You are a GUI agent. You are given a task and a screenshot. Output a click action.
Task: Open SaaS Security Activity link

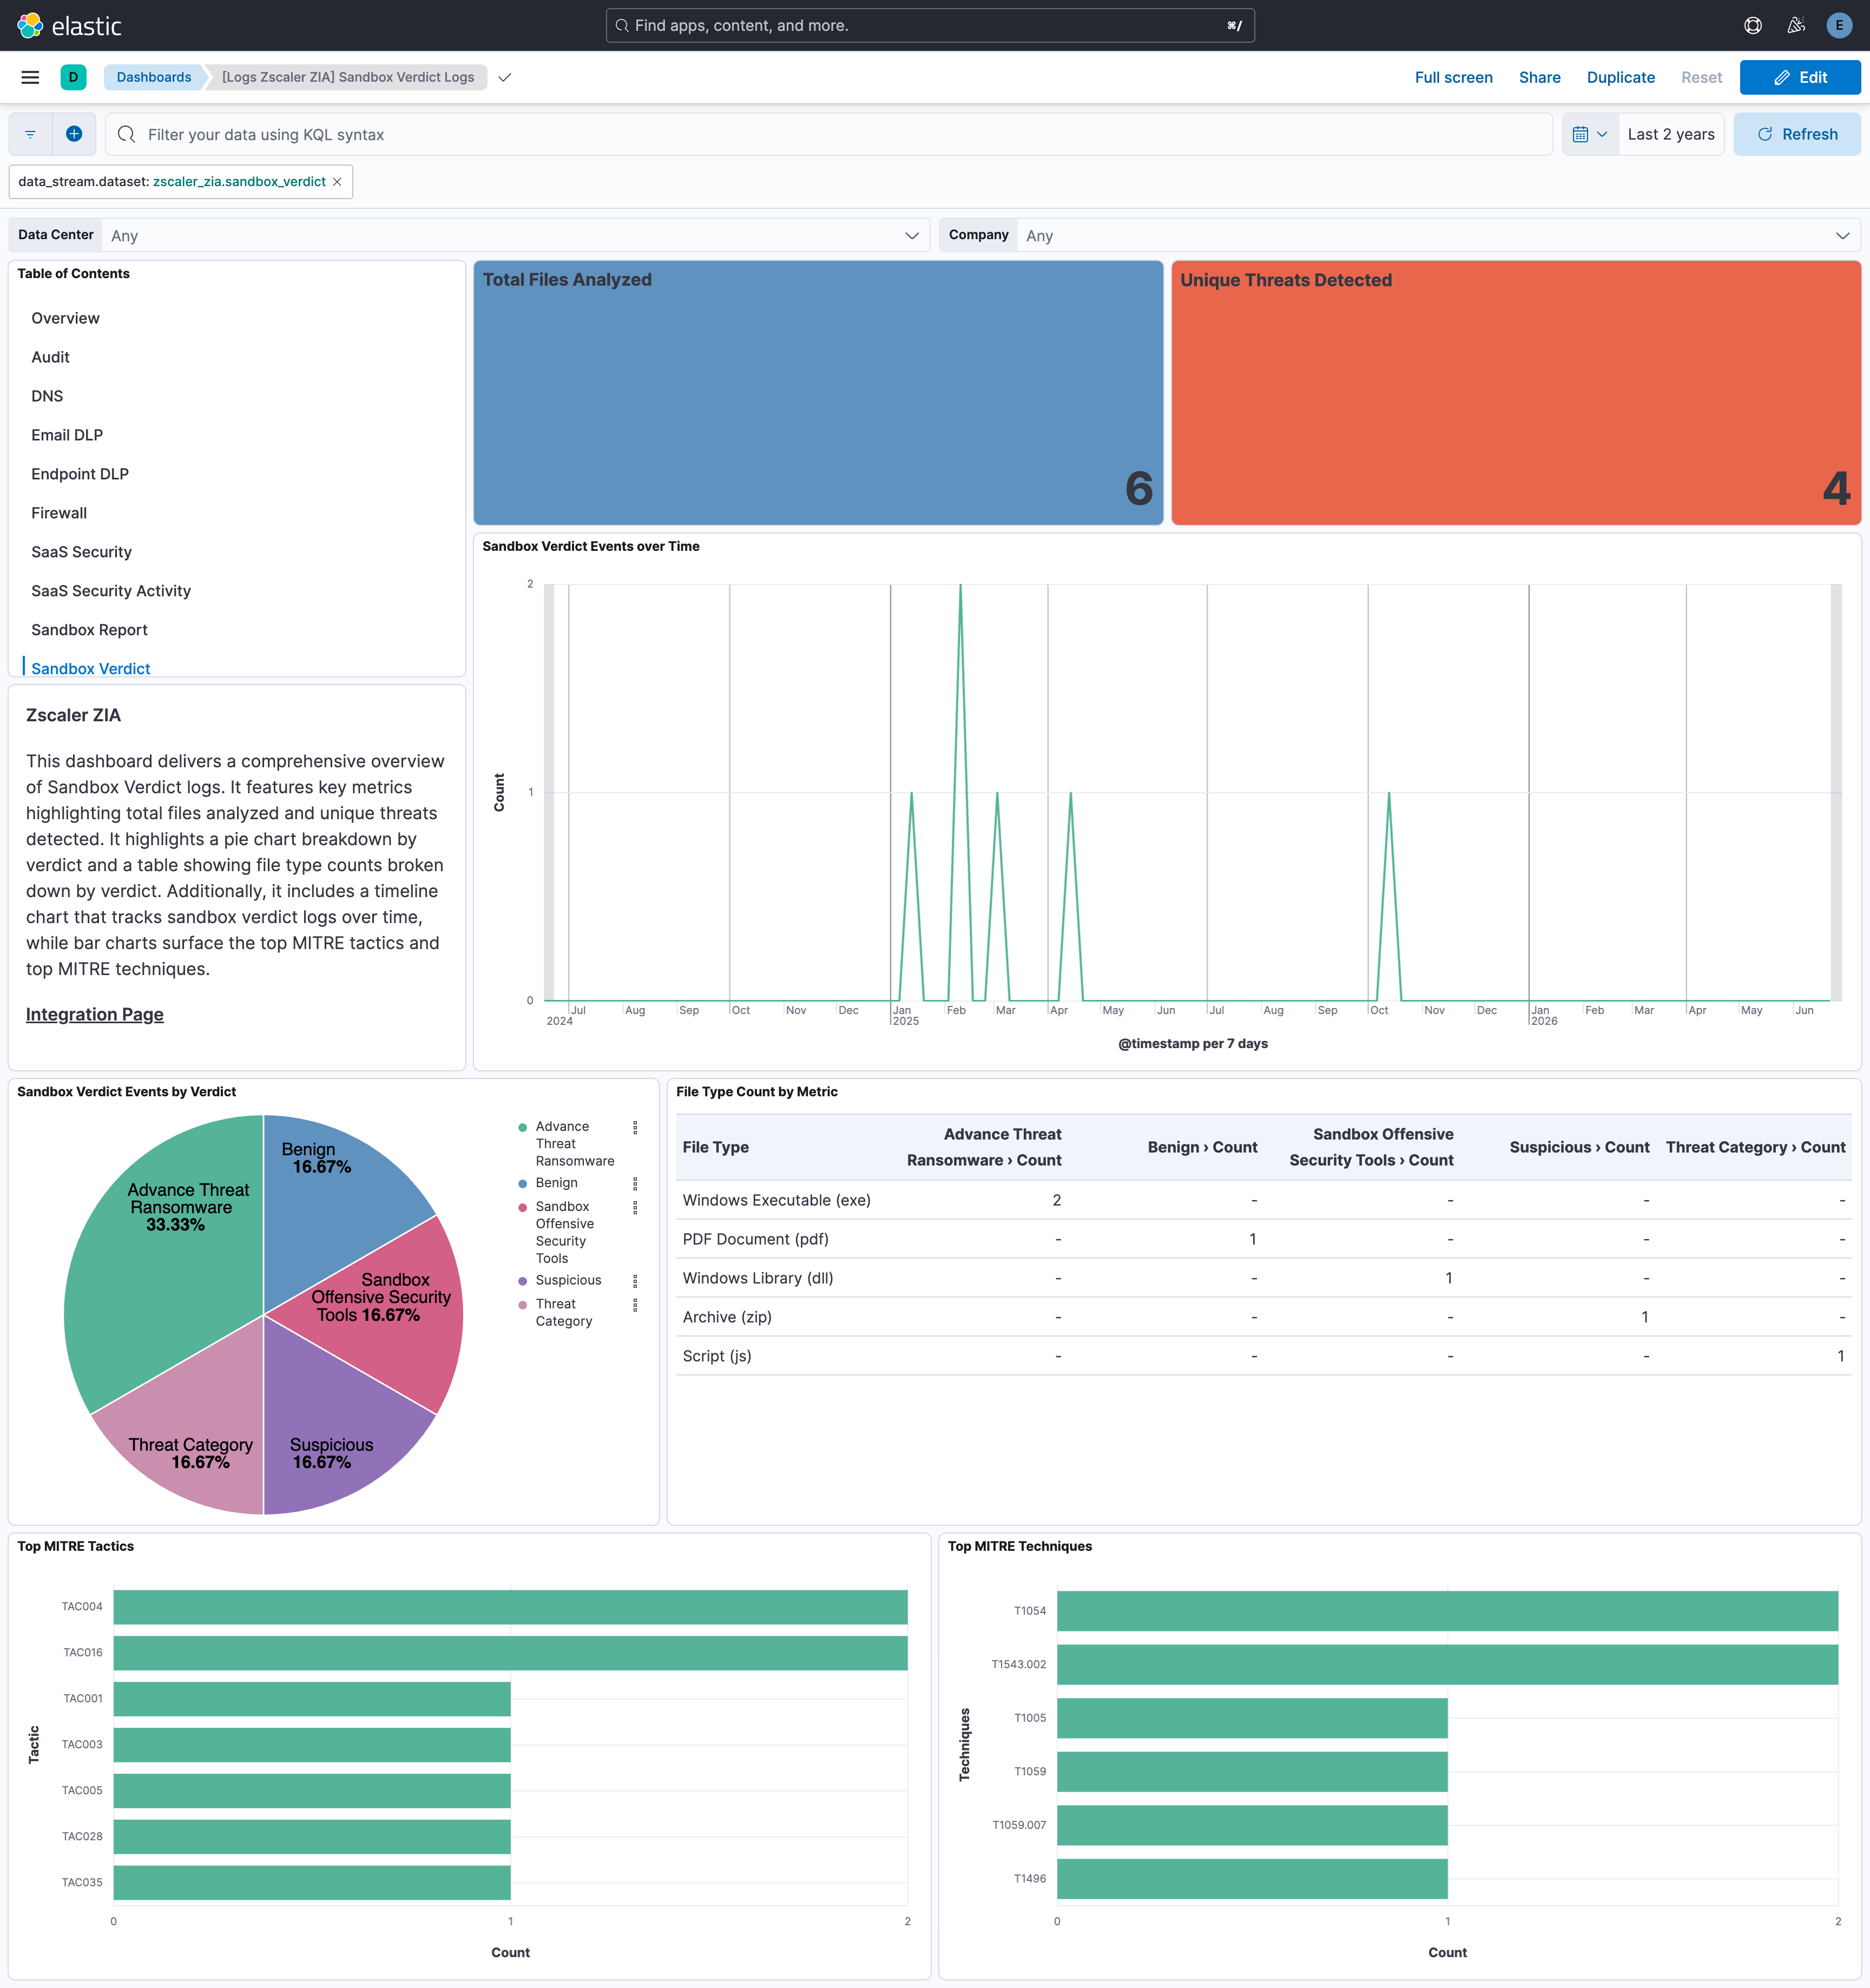pos(111,591)
